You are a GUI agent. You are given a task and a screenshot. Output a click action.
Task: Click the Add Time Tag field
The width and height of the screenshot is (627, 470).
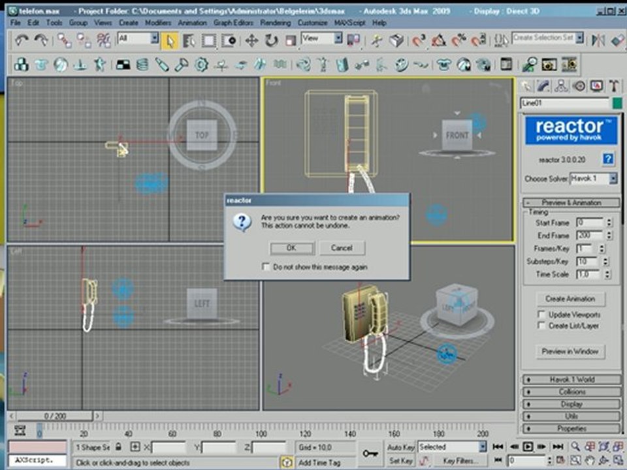click(x=326, y=462)
